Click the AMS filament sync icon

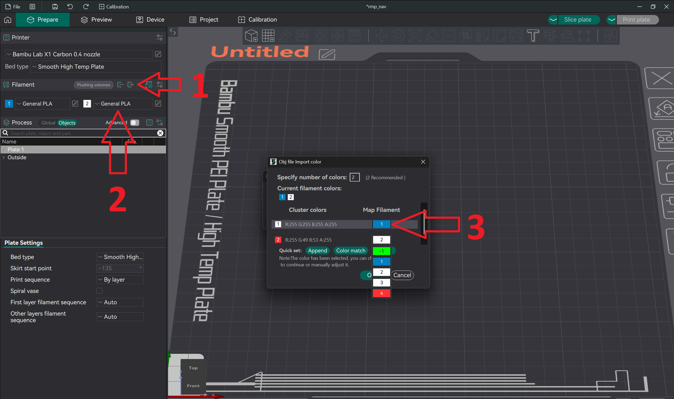pyautogui.click(x=149, y=85)
